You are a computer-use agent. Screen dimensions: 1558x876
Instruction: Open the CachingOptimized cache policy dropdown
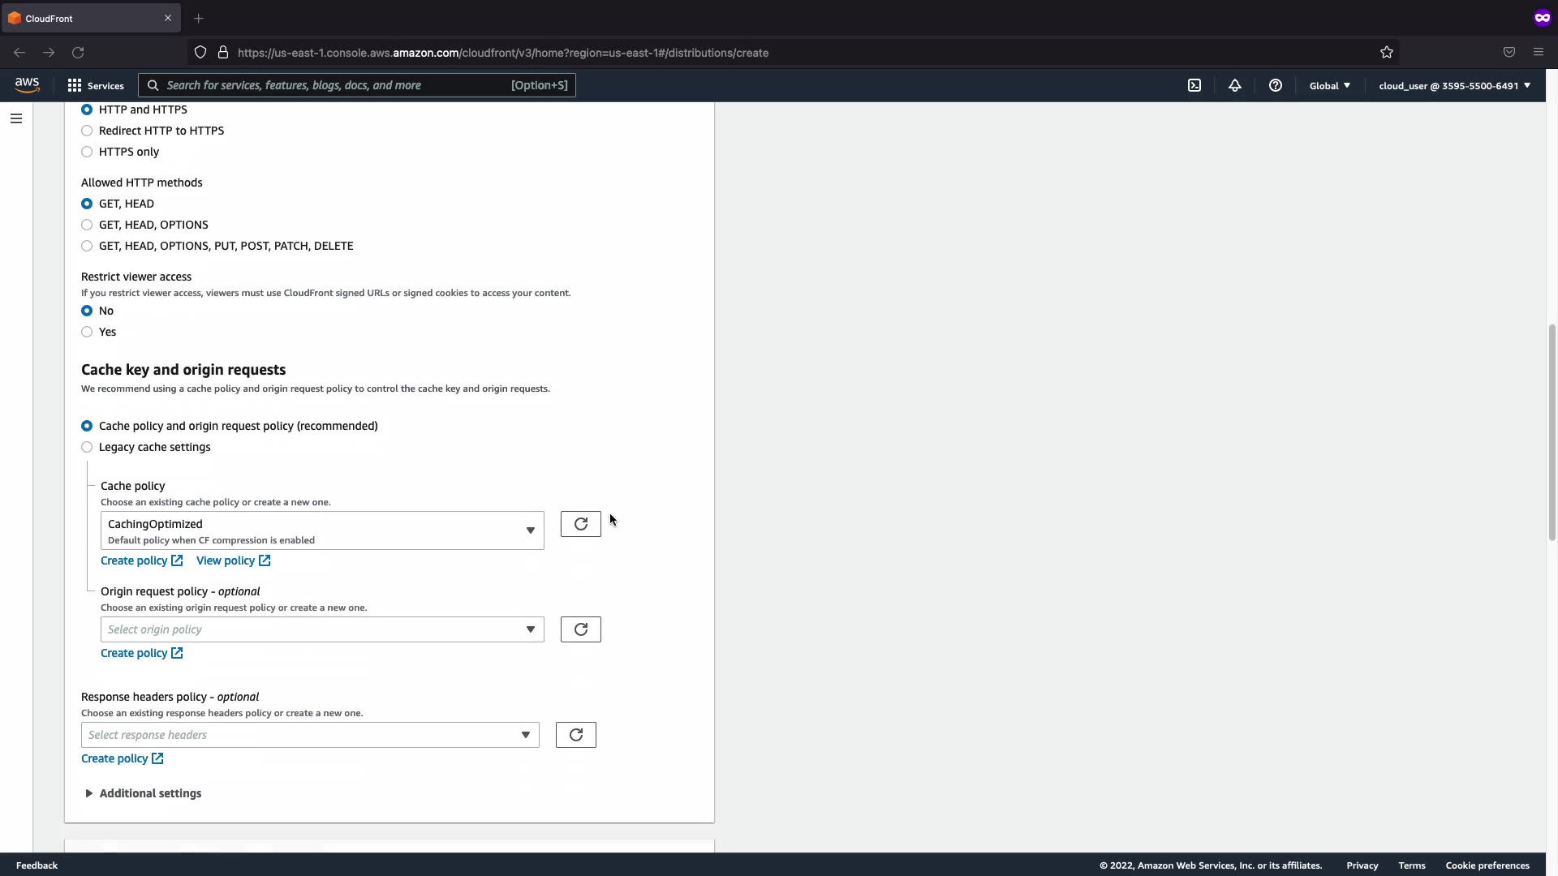click(322, 530)
